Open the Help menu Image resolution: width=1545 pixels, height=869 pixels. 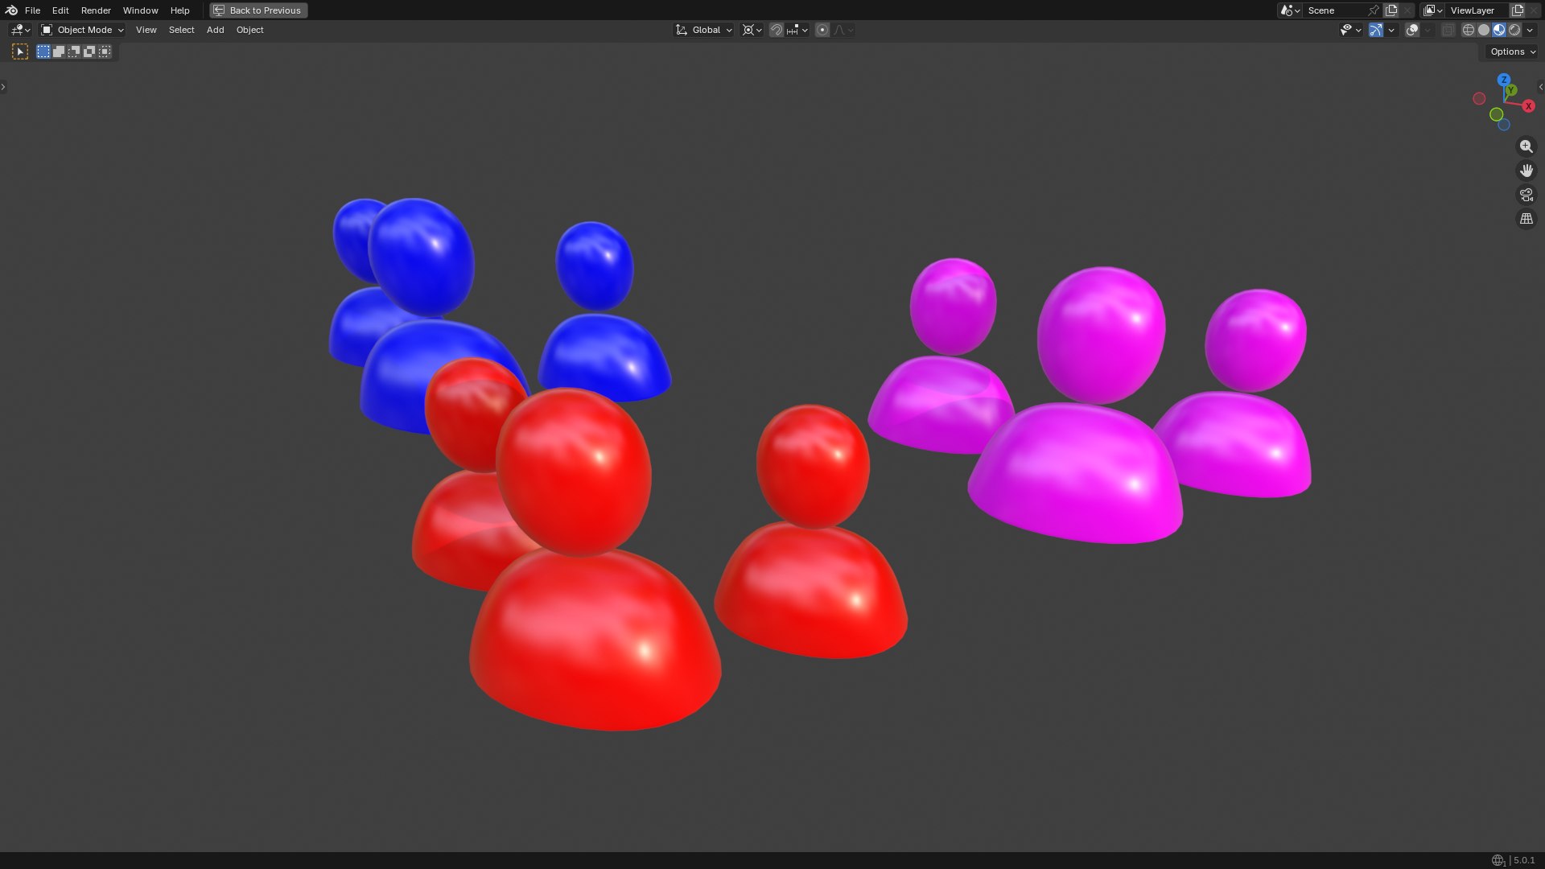(179, 10)
